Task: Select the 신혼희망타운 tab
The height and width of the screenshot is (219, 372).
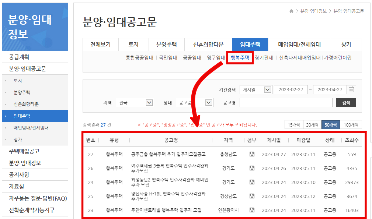Action: [208, 45]
